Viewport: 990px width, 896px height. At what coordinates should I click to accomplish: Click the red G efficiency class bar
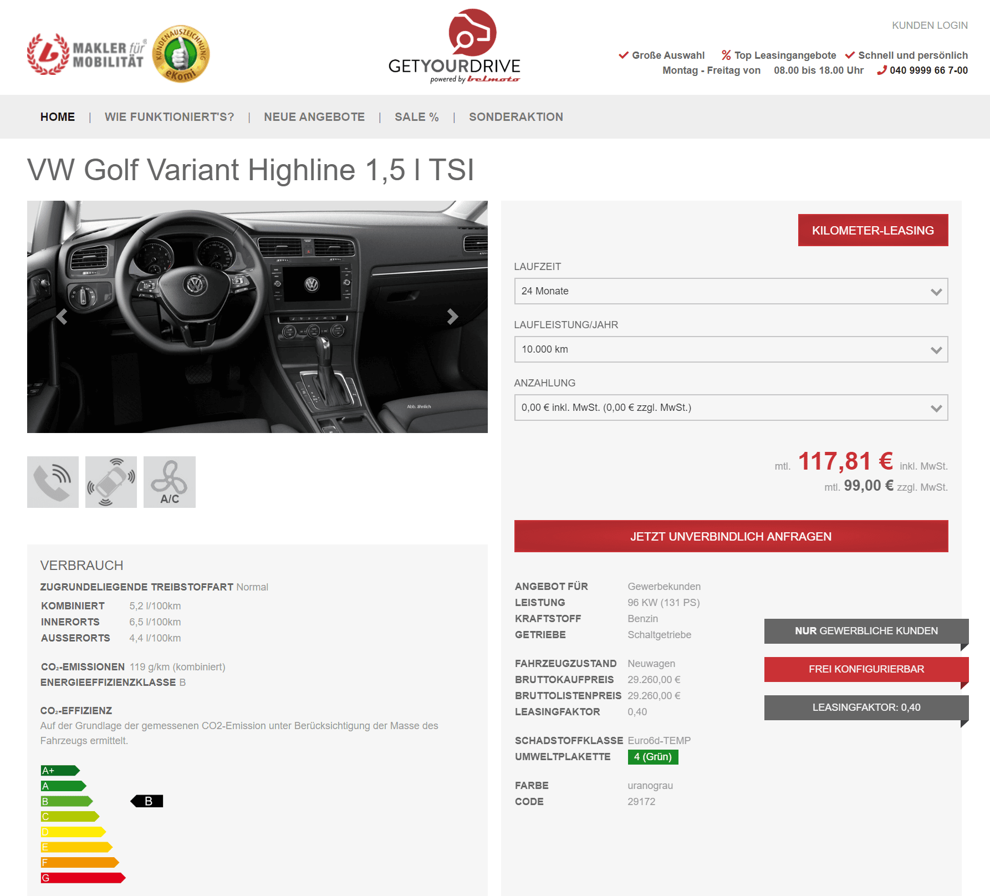(83, 878)
